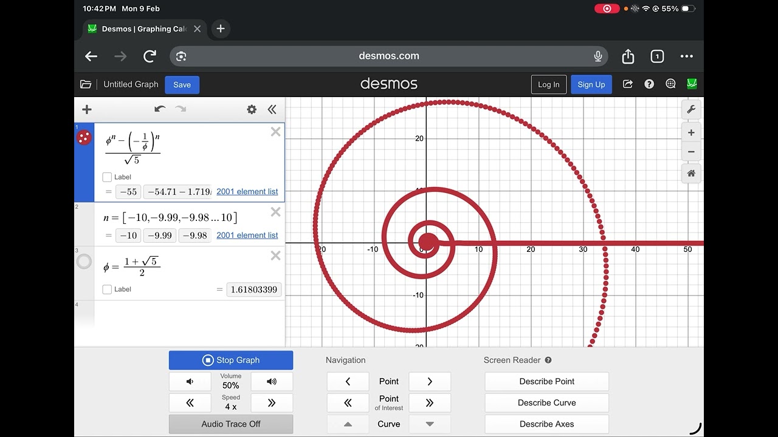Image resolution: width=778 pixels, height=437 pixels.
Task: Tap the red screen recording indicator
Action: click(607, 8)
